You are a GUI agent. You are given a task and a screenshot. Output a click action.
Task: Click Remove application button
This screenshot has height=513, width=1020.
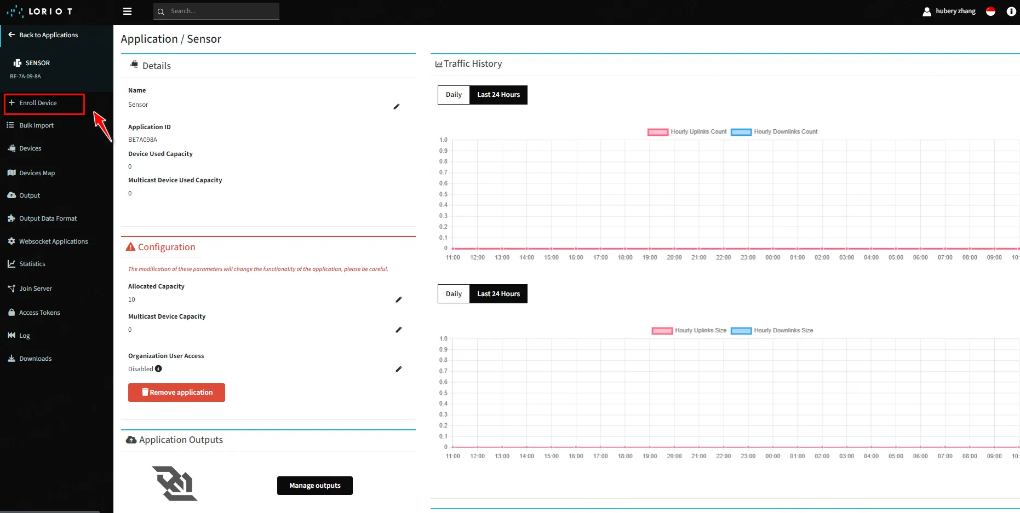[x=176, y=393]
